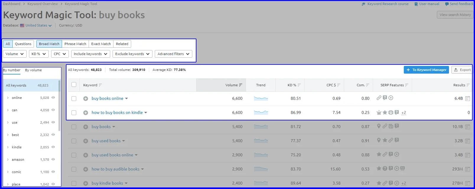
Task: Click the To Keyword Manager button
Action: pyautogui.click(x=426, y=70)
